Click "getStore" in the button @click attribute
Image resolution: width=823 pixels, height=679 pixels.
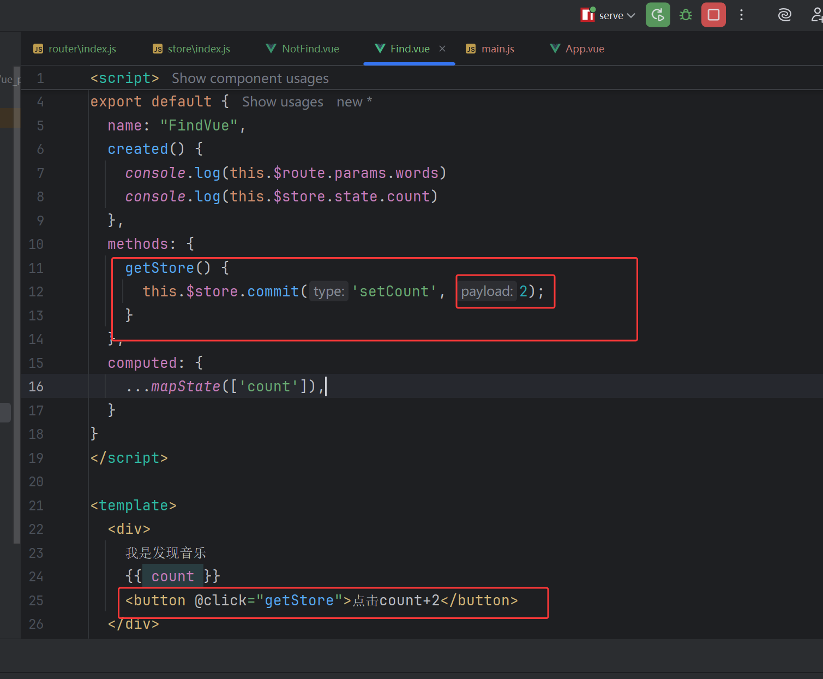pyautogui.click(x=299, y=600)
